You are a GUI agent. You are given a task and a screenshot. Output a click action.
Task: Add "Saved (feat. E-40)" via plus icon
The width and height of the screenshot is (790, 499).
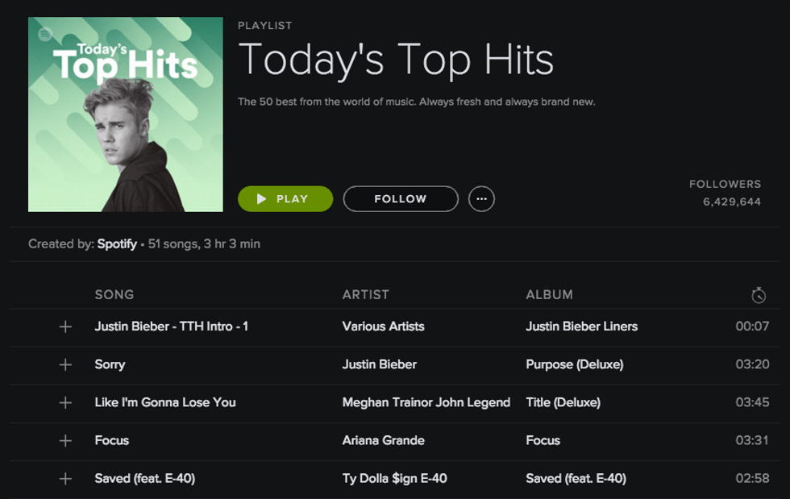(65, 479)
